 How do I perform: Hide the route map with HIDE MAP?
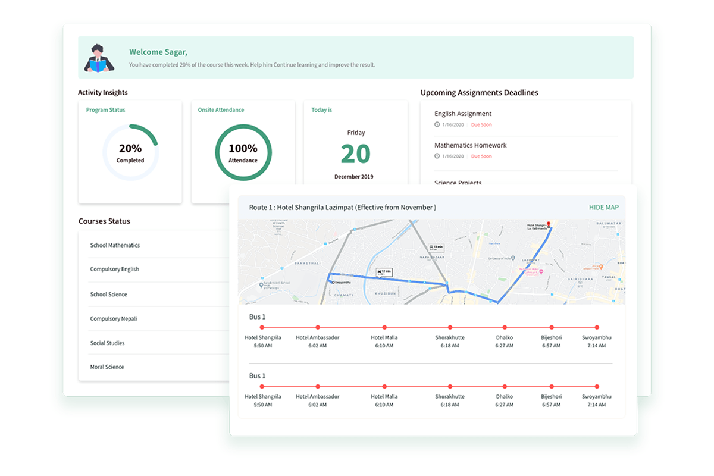[604, 208]
